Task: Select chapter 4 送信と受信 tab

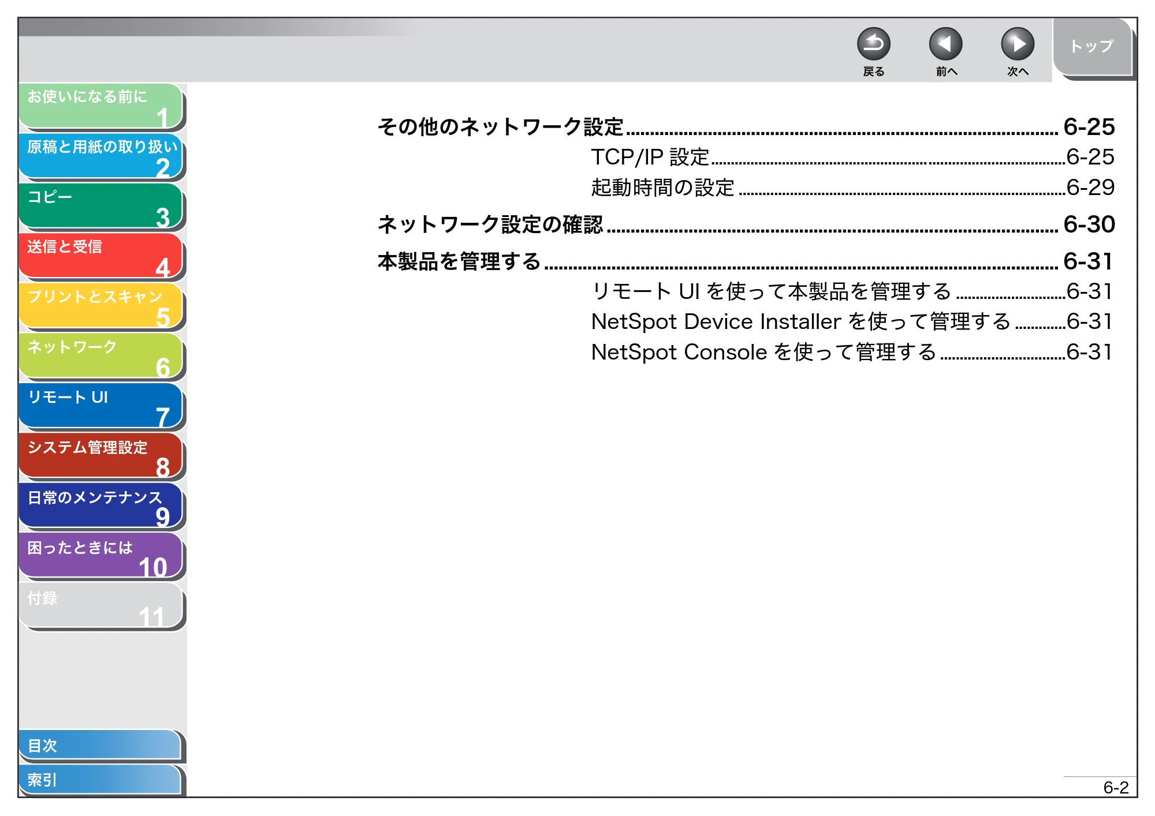Action: pyautogui.click(x=101, y=256)
